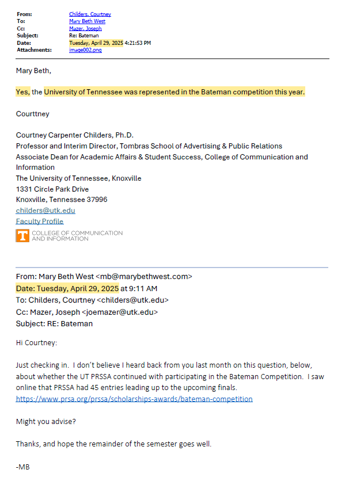Click the "Re: Bateman" subject in header
Viewport: 349px width, 485px height.
coord(84,36)
